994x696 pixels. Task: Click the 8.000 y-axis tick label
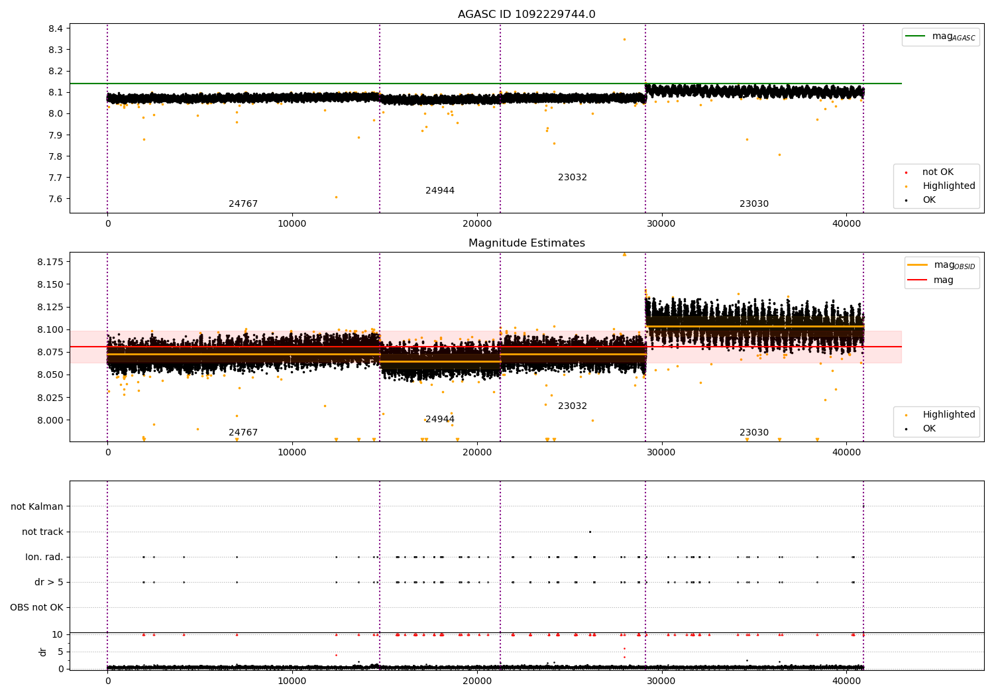tap(50, 420)
